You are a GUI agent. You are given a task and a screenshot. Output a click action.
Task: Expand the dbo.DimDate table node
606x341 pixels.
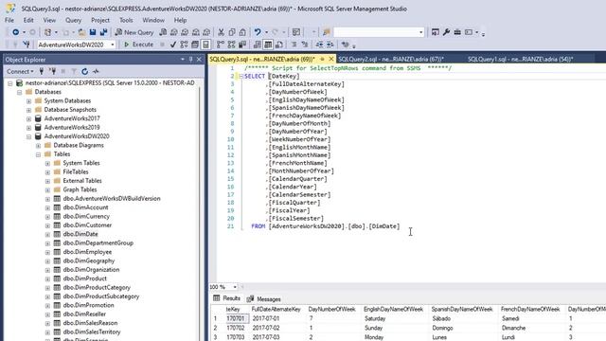(47, 234)
